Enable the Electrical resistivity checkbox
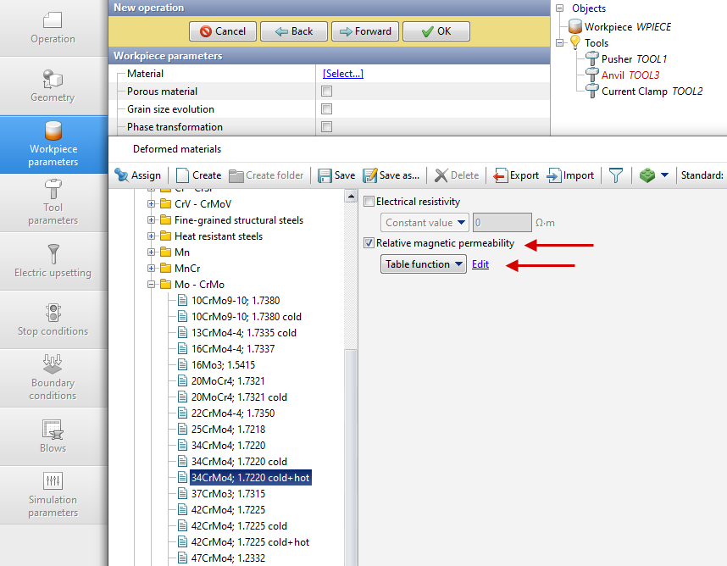The image size is (727, 566). click(x=369, y=202)
